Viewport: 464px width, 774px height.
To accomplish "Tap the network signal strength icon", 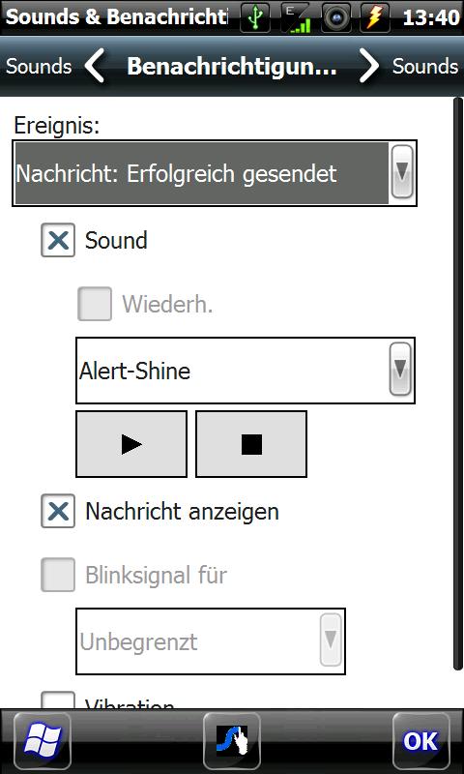I will click(296, 17).
